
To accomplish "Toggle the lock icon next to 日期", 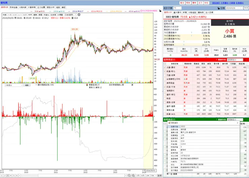I will pos(218,8).
